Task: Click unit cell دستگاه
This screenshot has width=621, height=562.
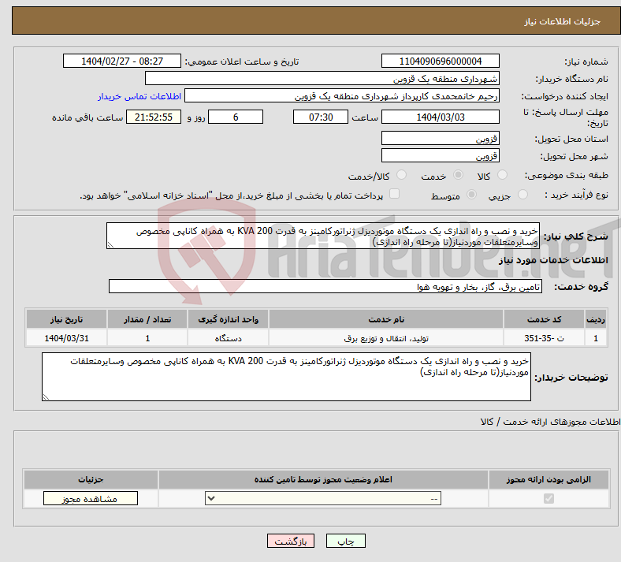Action: pyautogui.click(x=228, y=338)
